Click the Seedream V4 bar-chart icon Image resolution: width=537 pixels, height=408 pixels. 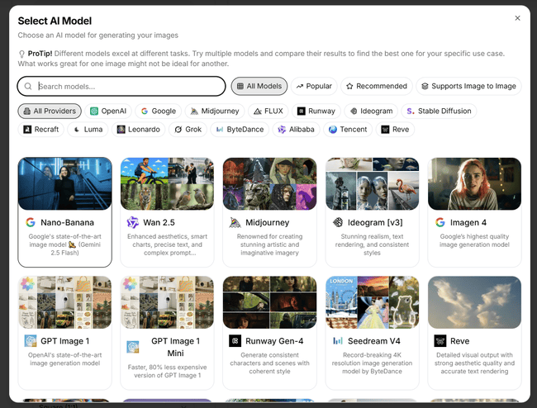338,340
